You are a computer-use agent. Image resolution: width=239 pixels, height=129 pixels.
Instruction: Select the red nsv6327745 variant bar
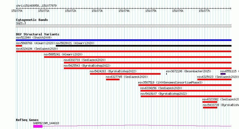click(x=113, y=79)
